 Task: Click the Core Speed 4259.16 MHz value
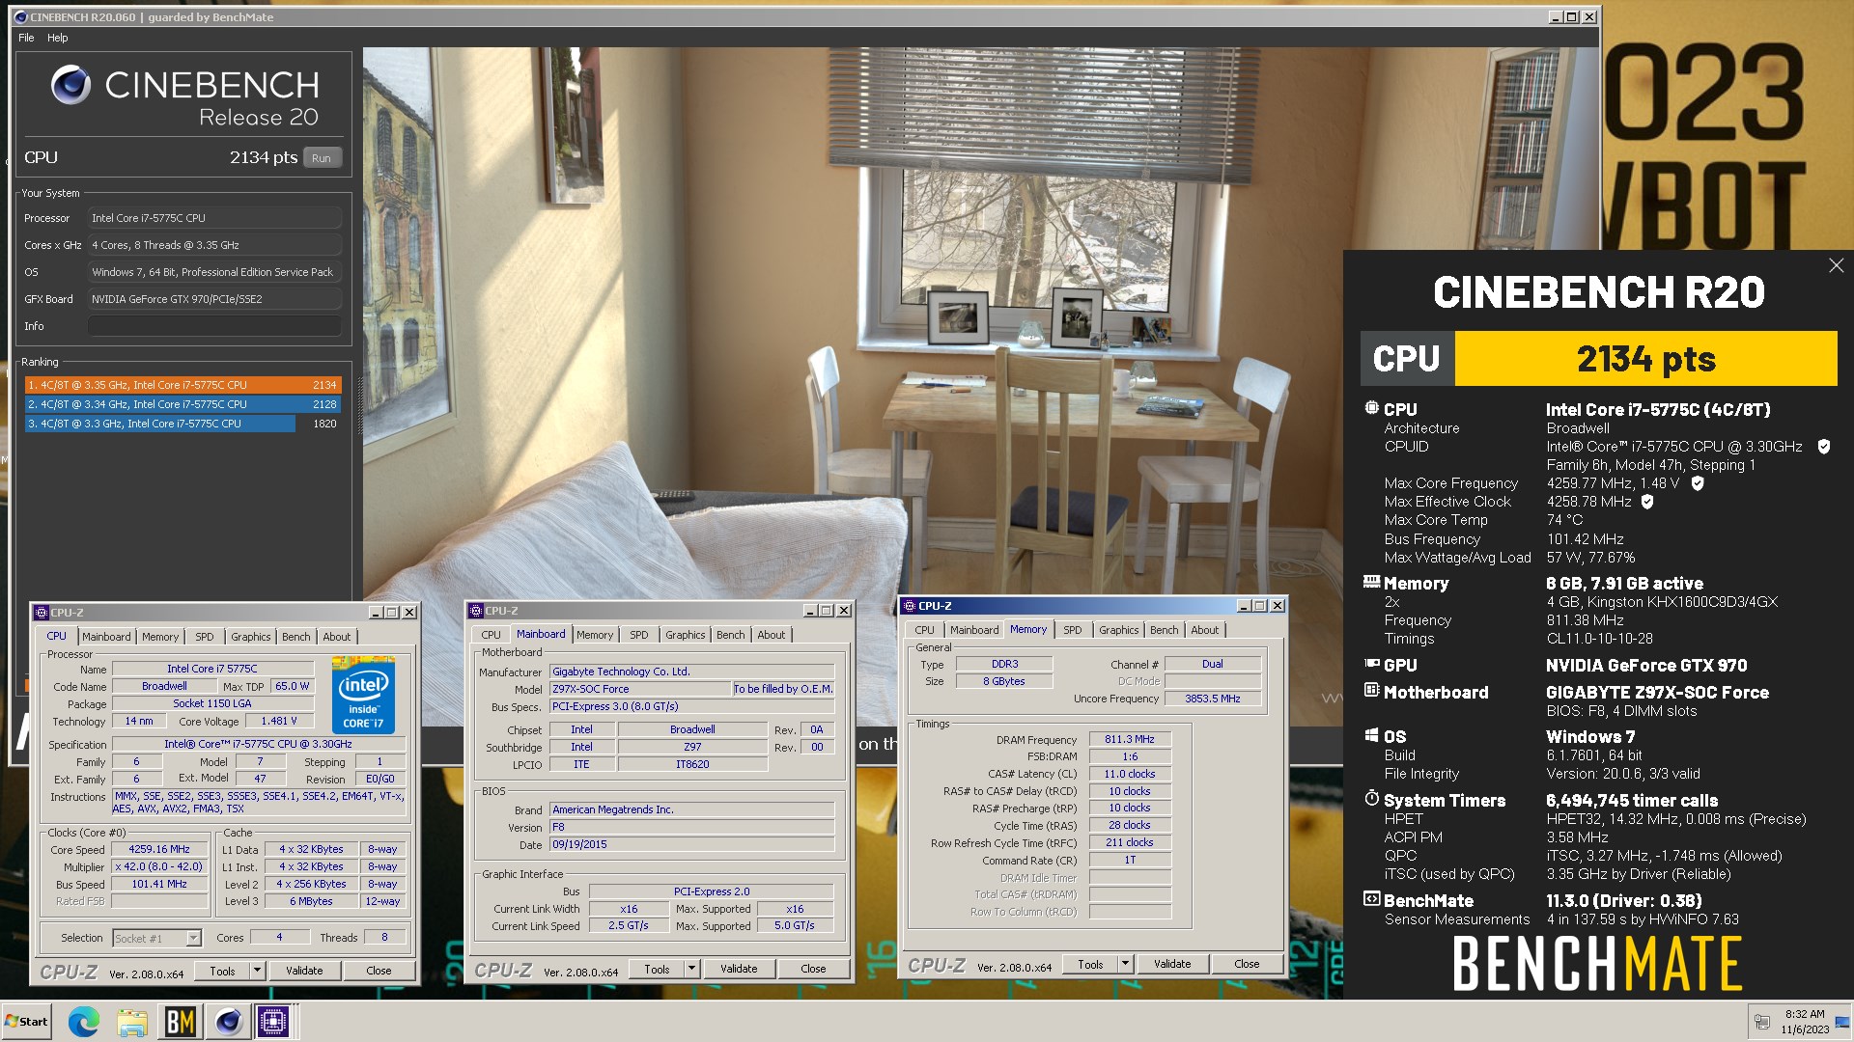[x=159, y=850]
